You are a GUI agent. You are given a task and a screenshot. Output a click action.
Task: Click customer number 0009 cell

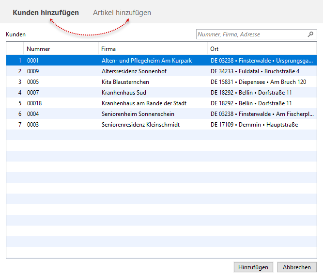point(33,71)
